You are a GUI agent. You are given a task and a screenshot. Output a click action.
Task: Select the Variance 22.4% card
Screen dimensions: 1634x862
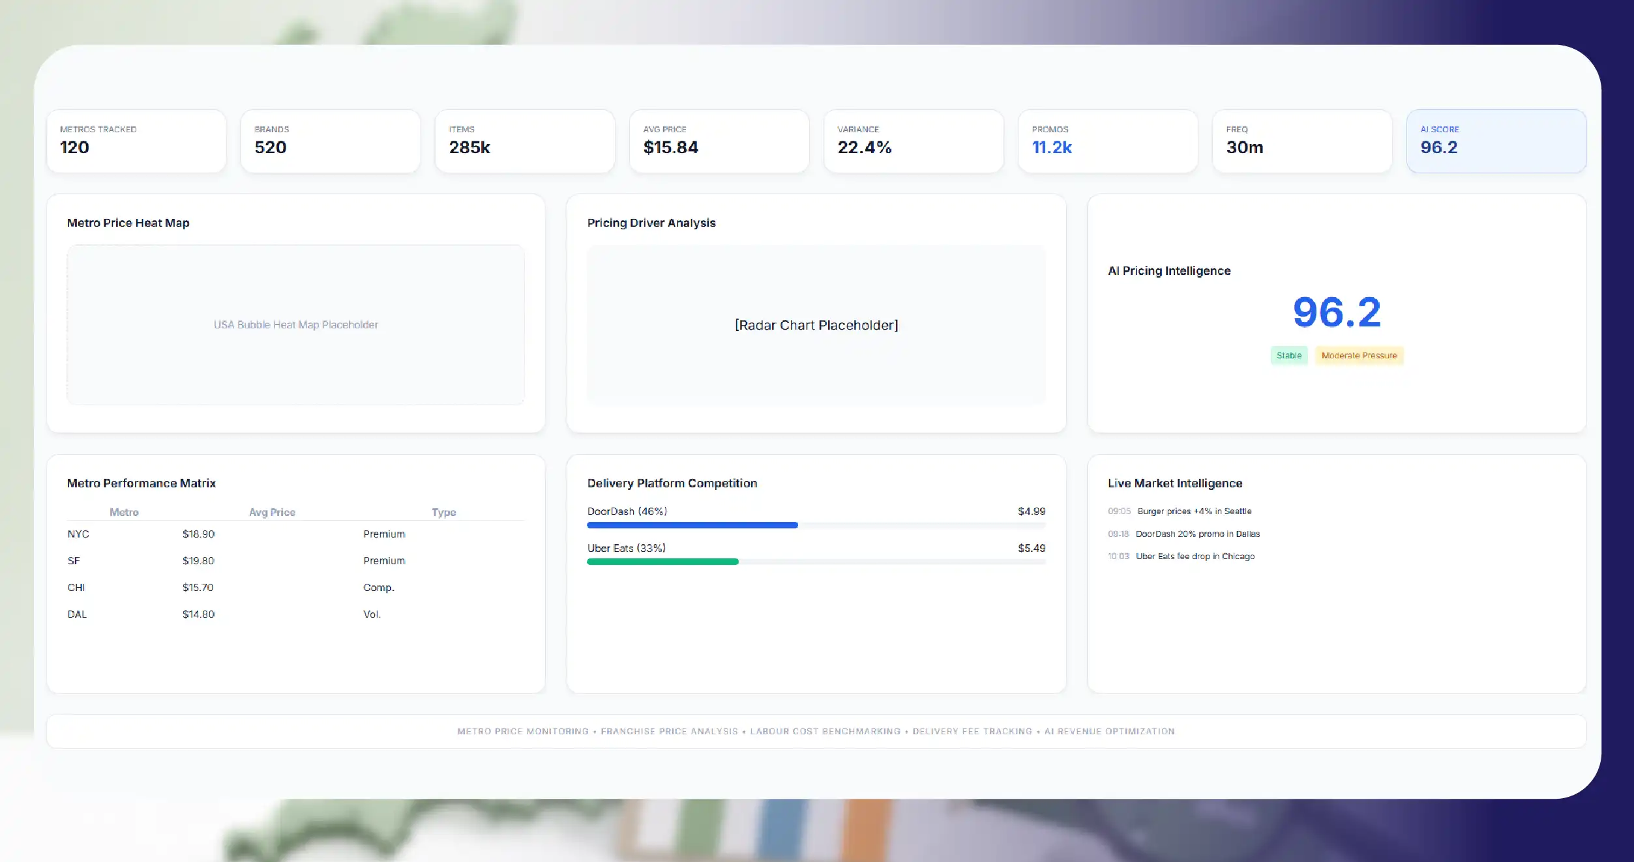(x=914, y=141)
